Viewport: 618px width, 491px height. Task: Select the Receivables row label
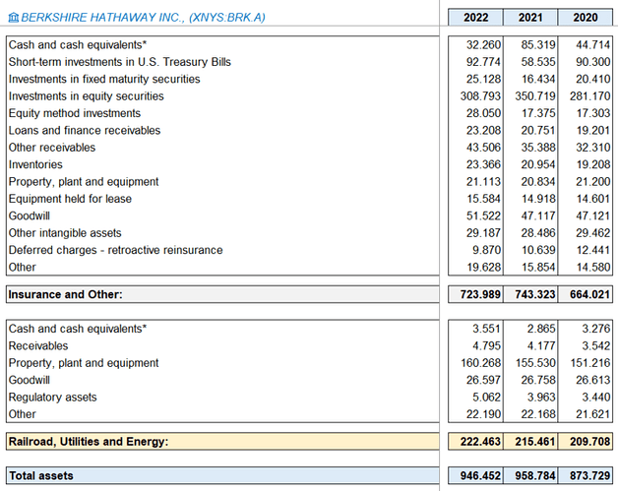(x=38, y=346)
